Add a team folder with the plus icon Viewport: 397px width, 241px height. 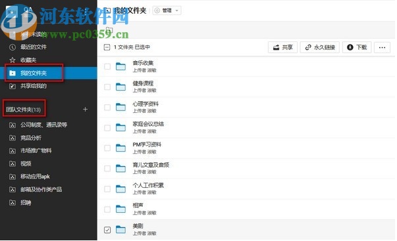(86, 110)
